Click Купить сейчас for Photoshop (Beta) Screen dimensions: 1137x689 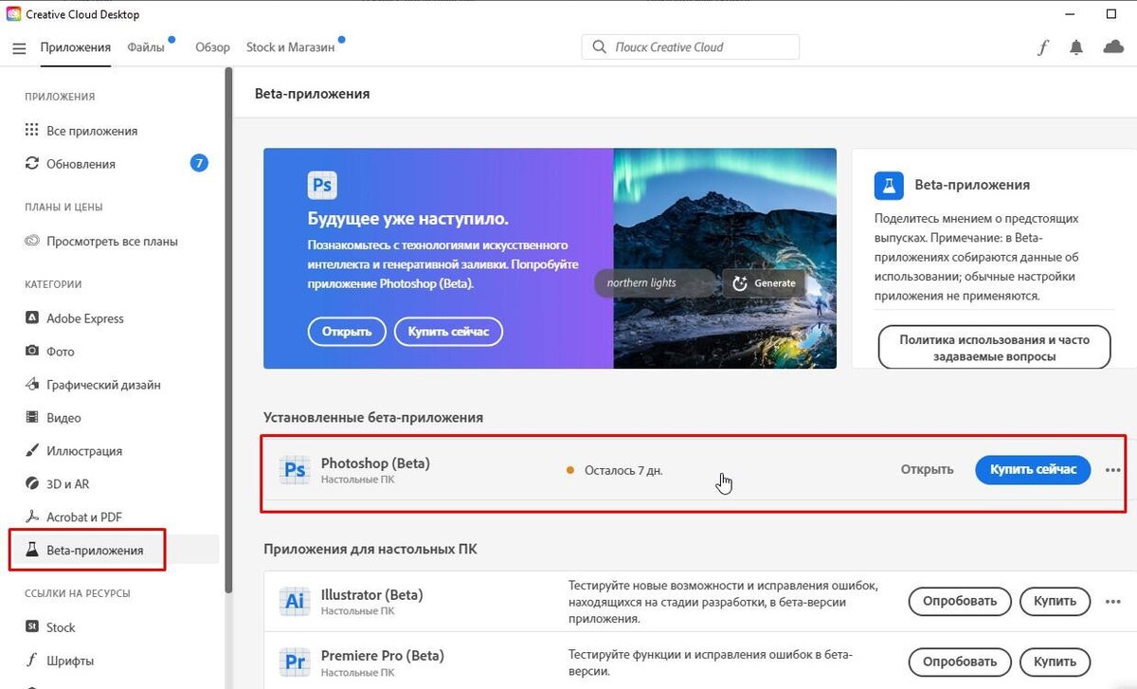(x=1033, y=470)
